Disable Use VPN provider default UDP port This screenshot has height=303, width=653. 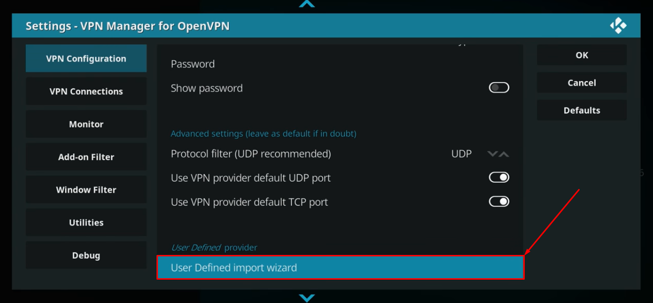498,178
